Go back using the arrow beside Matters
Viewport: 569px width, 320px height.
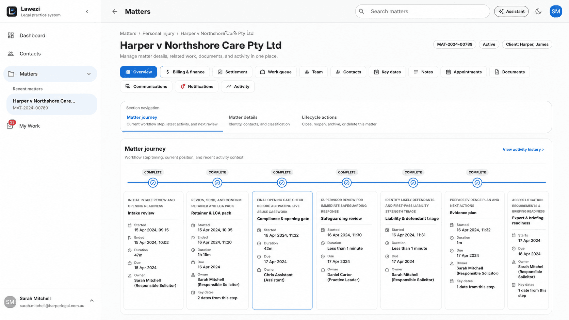click(x=115, y=12)
